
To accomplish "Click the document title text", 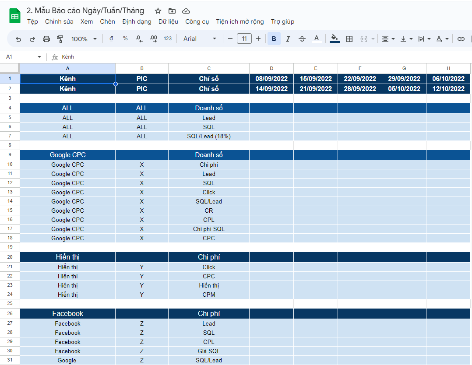I will click(x=85, y=11).
